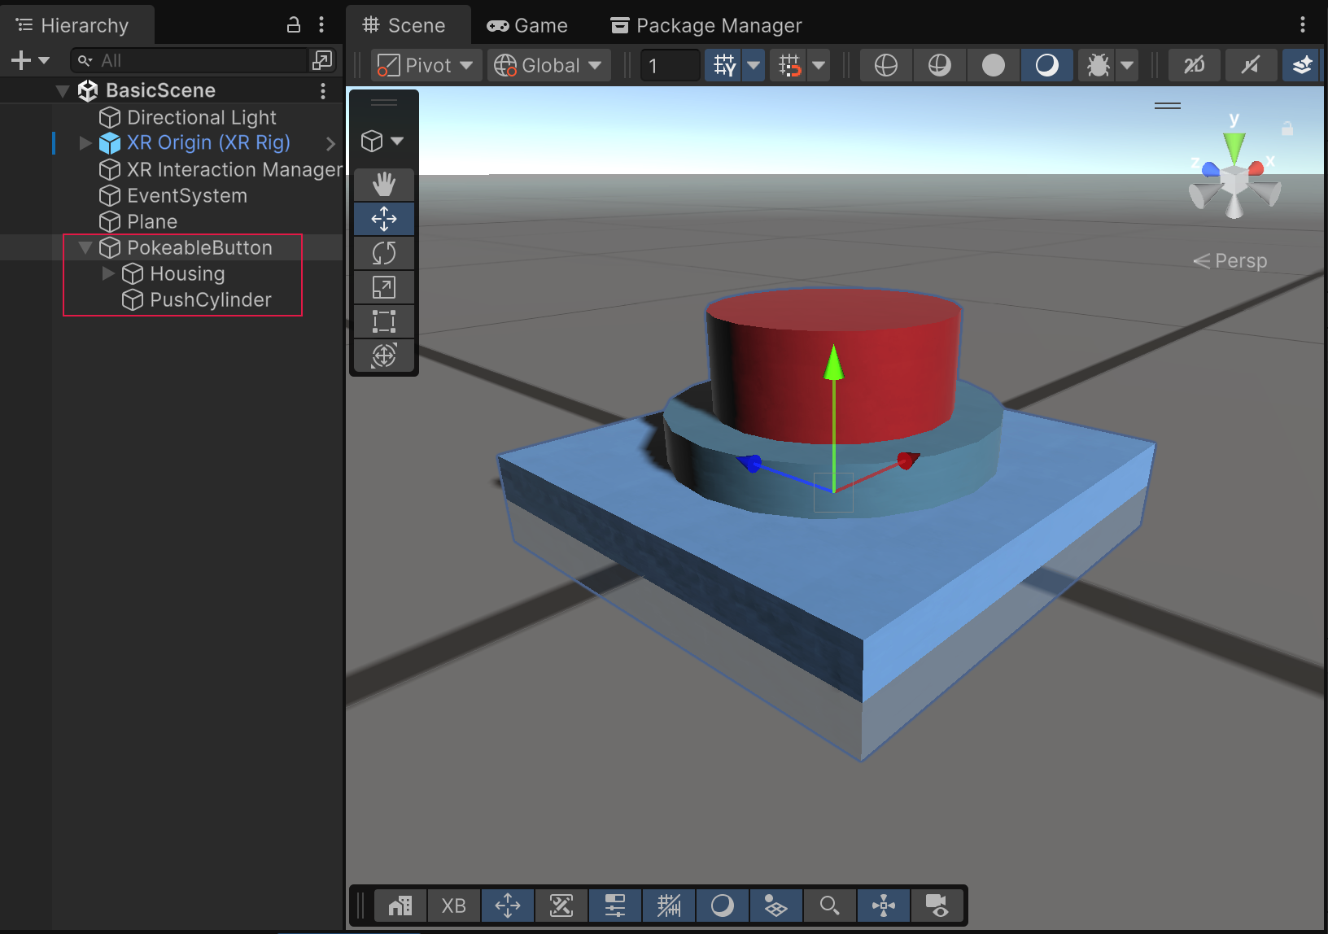The width and height of the screenshot is (1328, 934).
Task: Click the Hierarchy search field
Action: [x=189, y=60]
